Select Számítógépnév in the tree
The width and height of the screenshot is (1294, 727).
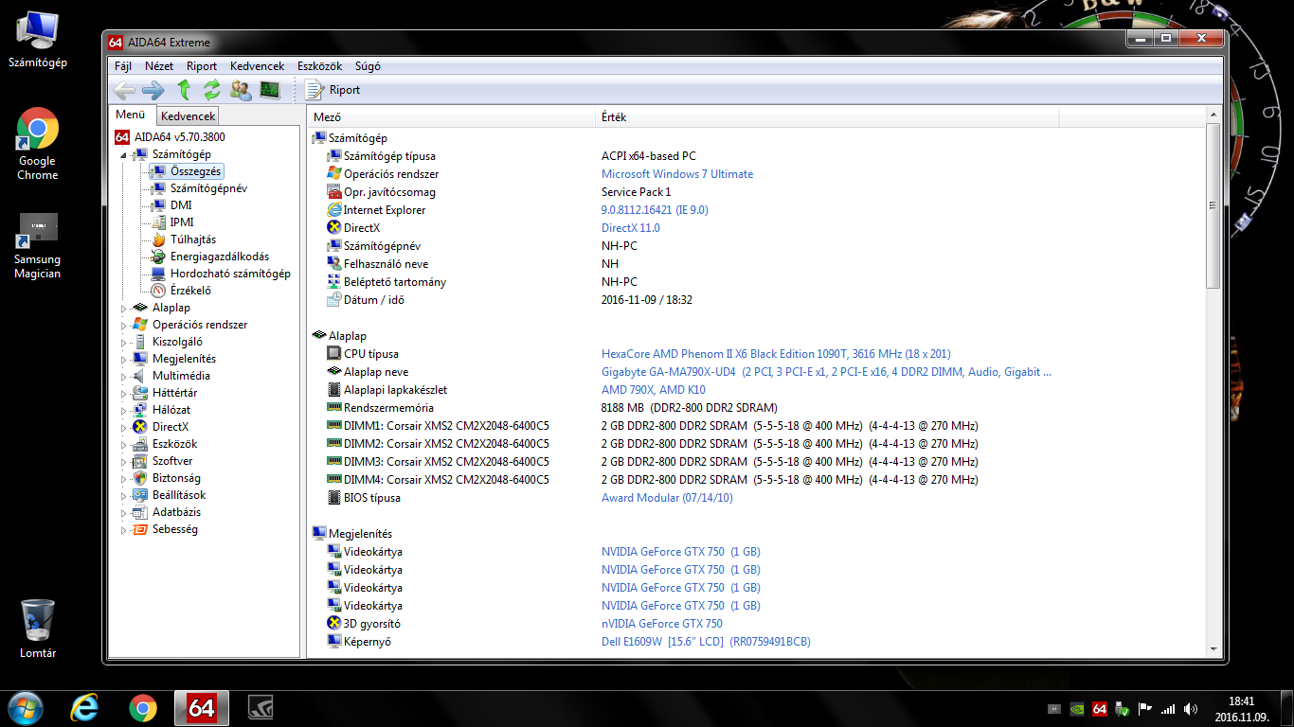pyautogui.click(x=208, y=188)
